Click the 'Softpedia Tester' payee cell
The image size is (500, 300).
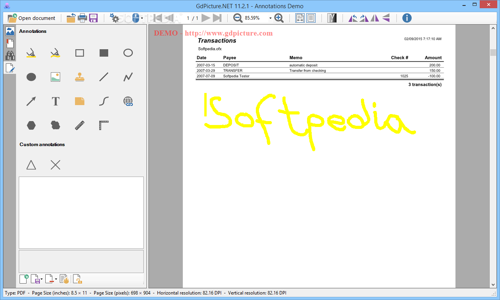[236, 76]
